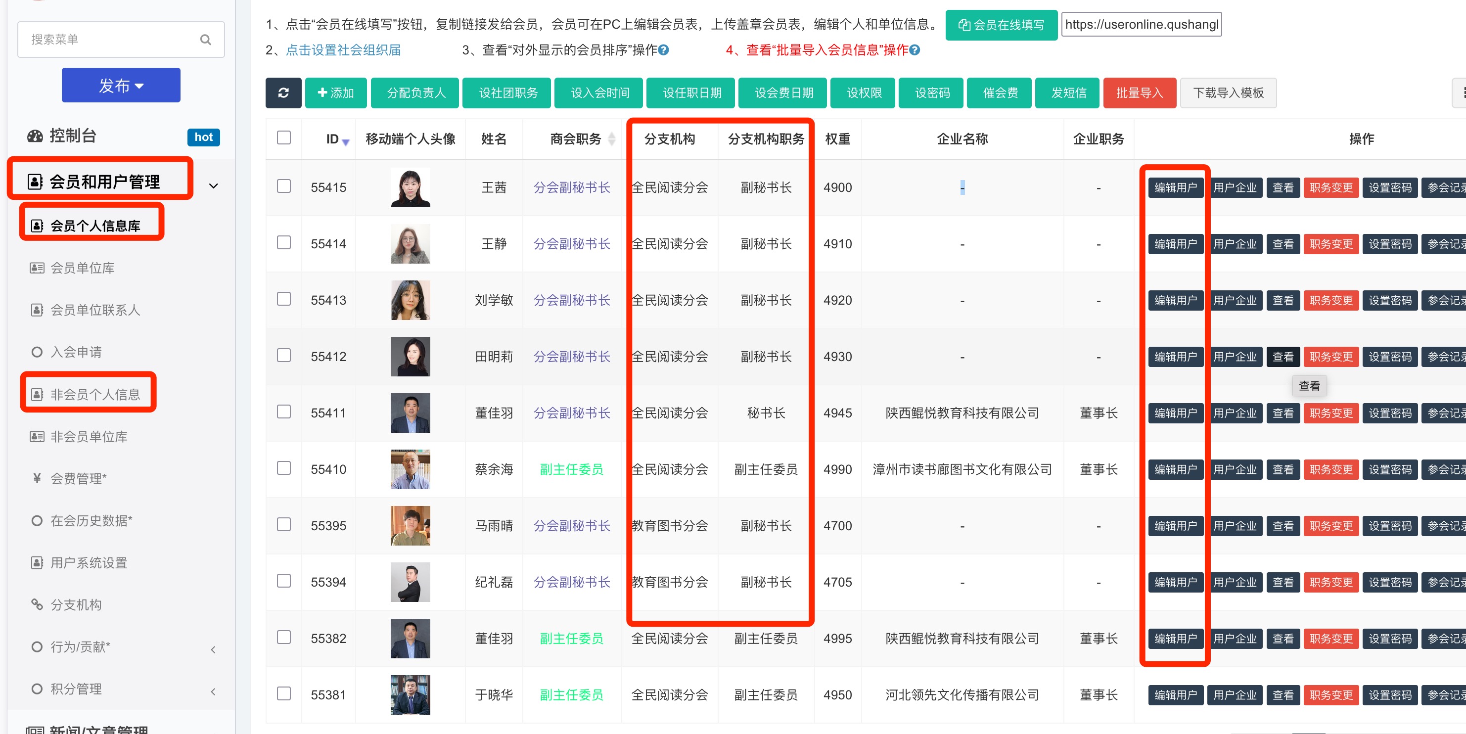Click help icon beside 批量导入会员信息 操作

coord(915,50)
